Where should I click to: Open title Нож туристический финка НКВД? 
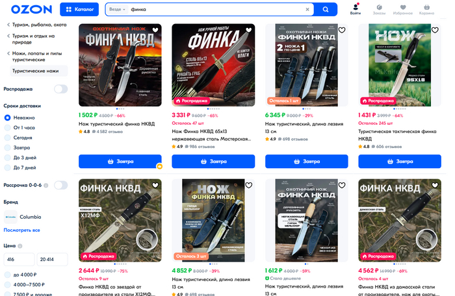coord(116,124)
